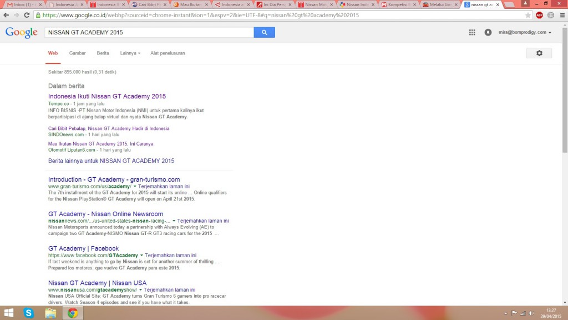The image size is (568, 320).
Task: Click the browser address bar URL
Action: pyautogui.click(x=200, y=15)
